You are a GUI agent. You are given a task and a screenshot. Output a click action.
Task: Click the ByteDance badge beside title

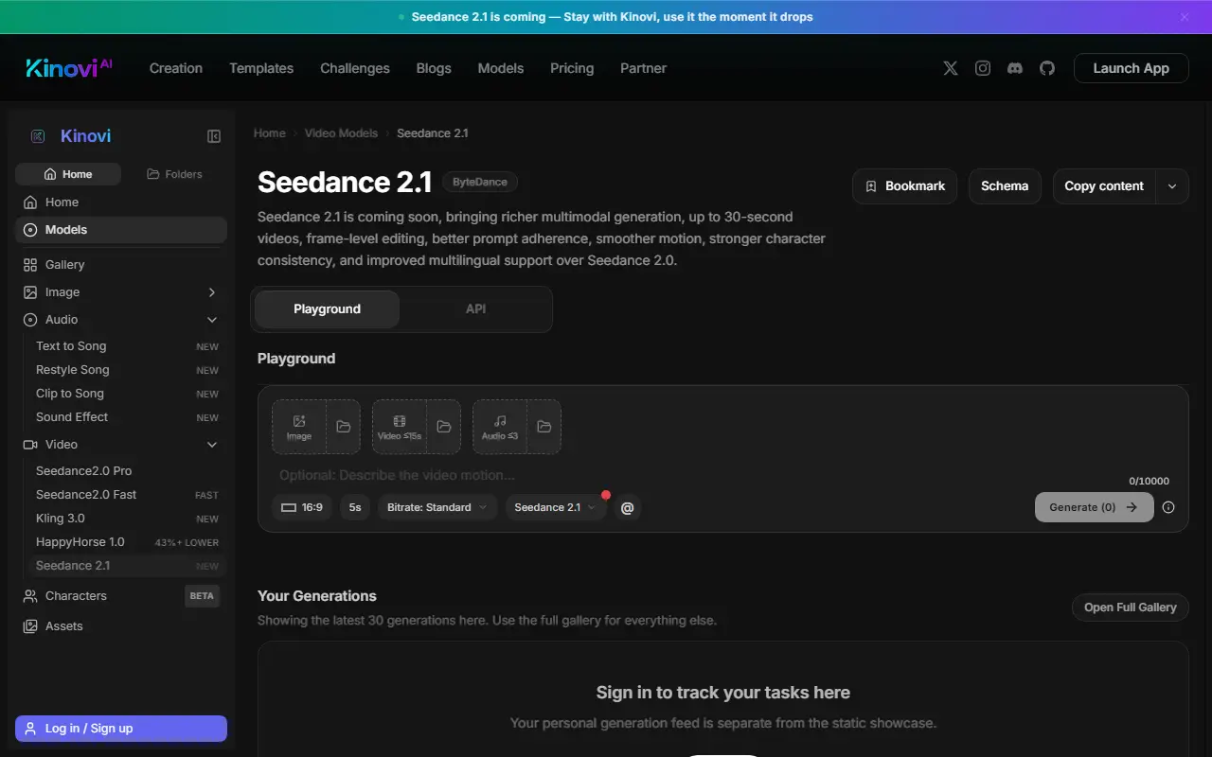tap(480, 182)
